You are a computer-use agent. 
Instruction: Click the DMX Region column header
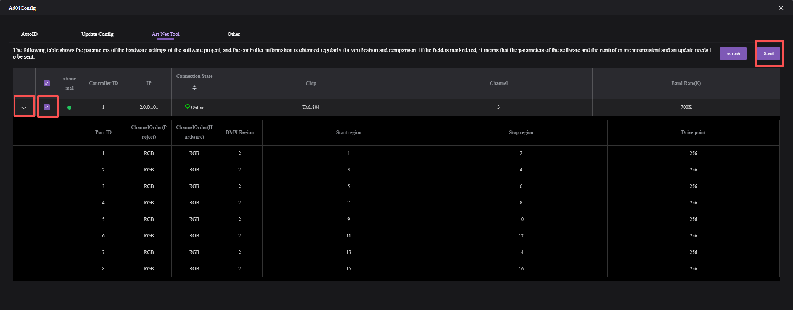(240, 132)
